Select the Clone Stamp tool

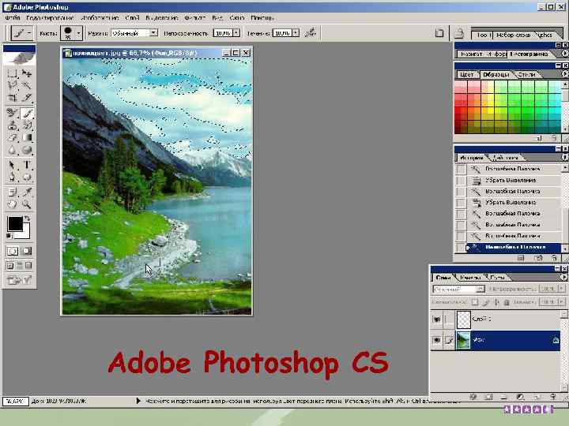coord(12,125)
